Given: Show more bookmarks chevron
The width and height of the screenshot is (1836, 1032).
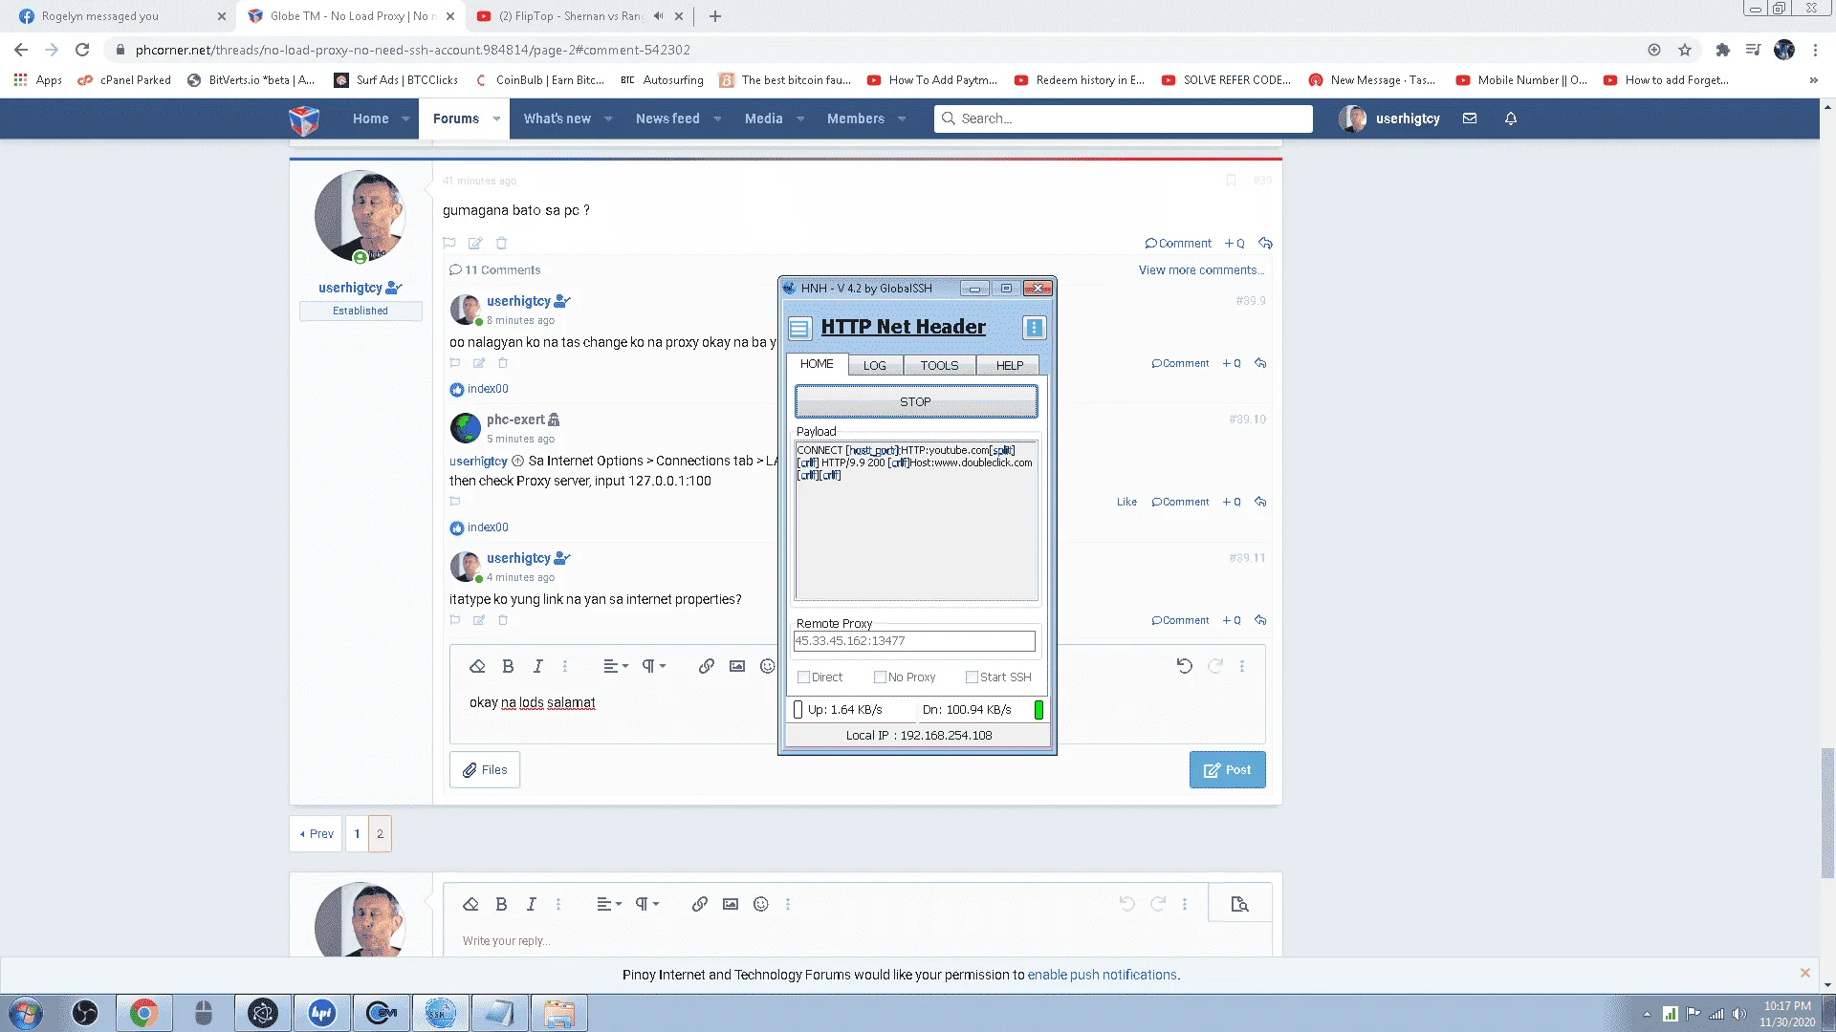Looking at the screenshot, I should 1813,80.
